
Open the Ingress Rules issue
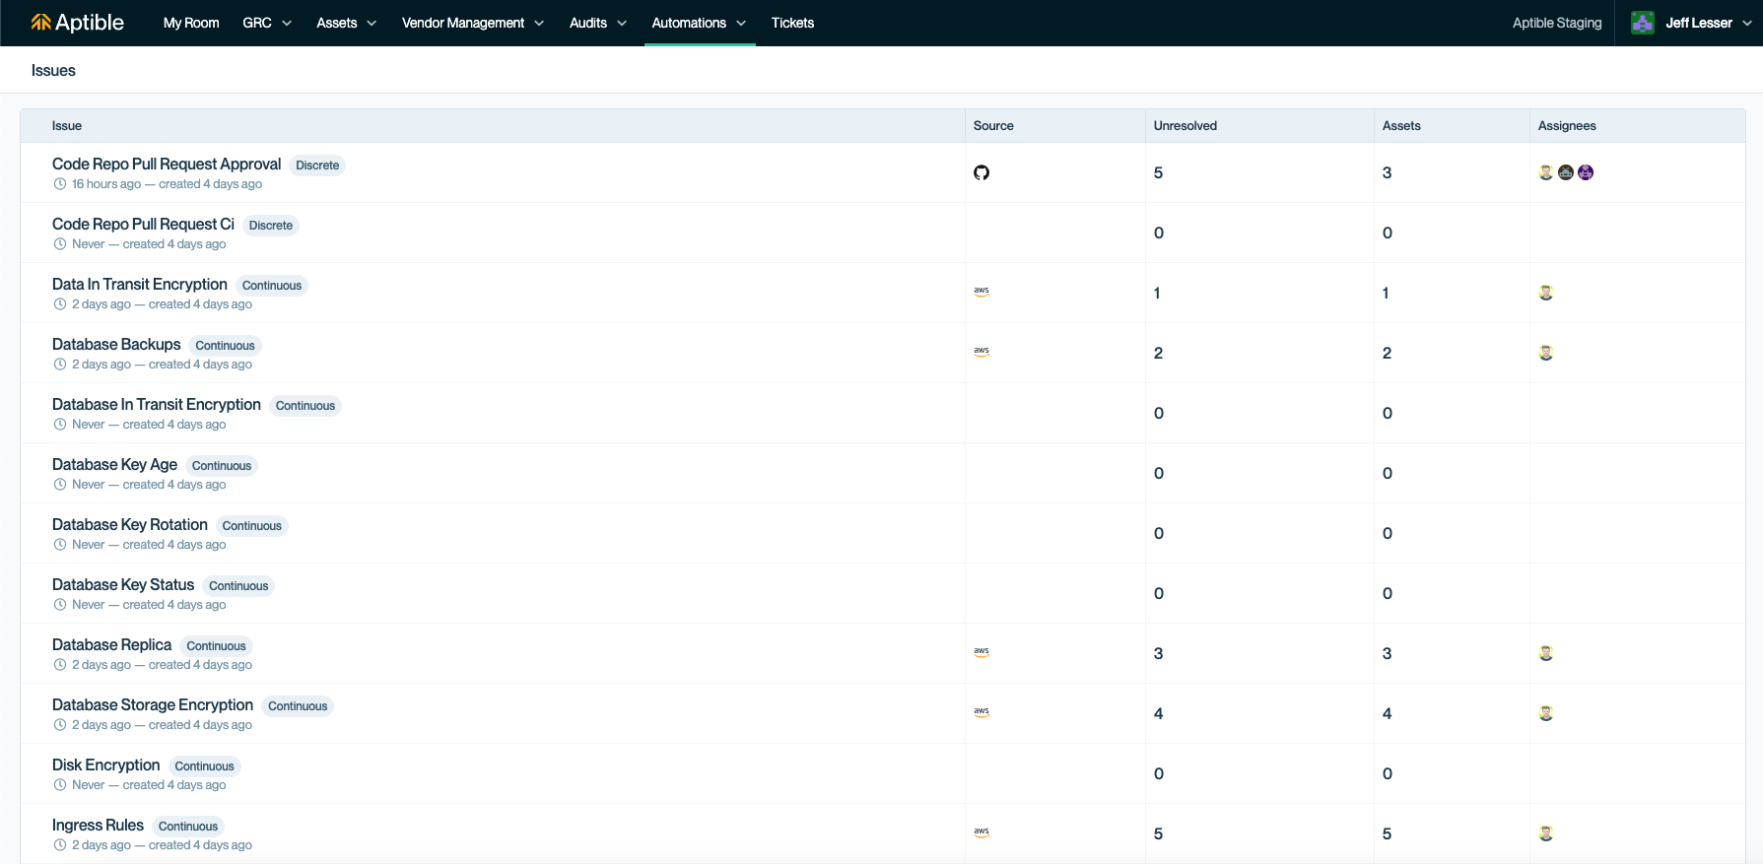click(x=98, y=825)
